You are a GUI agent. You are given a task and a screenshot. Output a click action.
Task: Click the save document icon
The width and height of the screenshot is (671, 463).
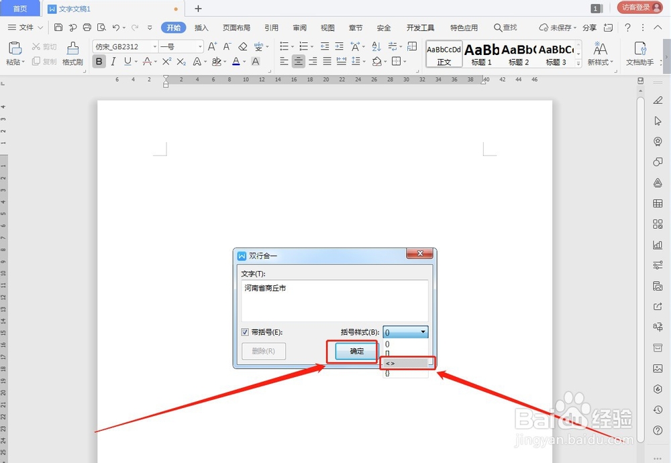[x=58, y=28]
